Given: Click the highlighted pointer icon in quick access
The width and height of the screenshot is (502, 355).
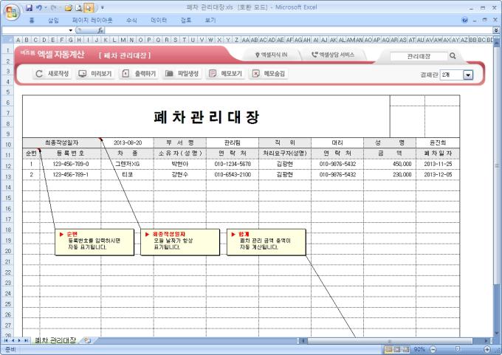Looking at the screenshot, I should click(89, 7).
